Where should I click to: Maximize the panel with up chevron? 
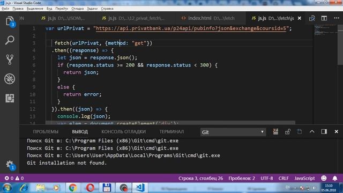point(312,131)
